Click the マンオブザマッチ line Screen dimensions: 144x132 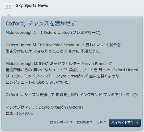(x=44, y=107)
